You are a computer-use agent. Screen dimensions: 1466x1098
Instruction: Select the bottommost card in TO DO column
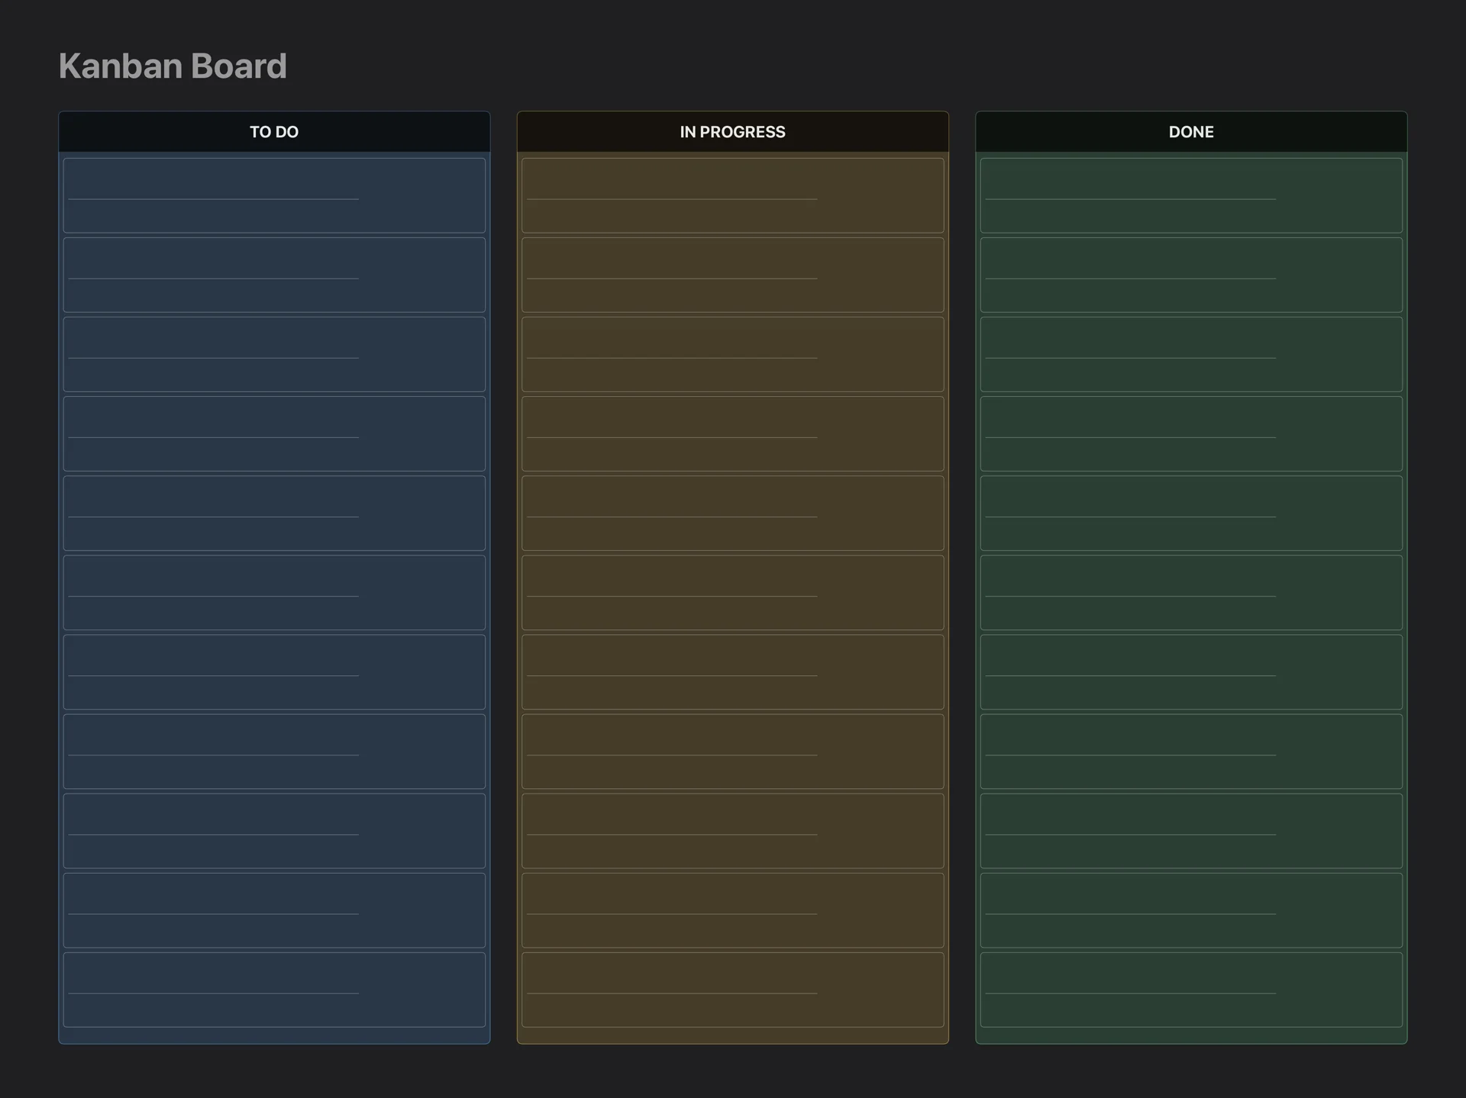(x=274, y=990)
